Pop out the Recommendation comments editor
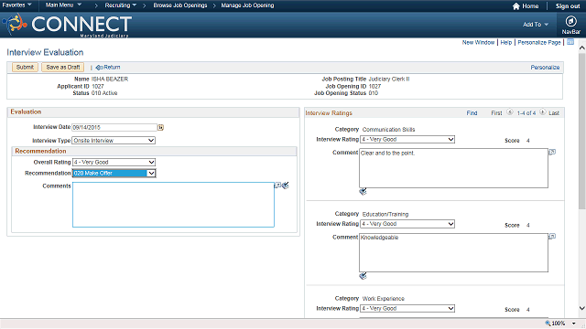Image resolution: width=586 pixels, height=329 pixels. tap(277, 185)
